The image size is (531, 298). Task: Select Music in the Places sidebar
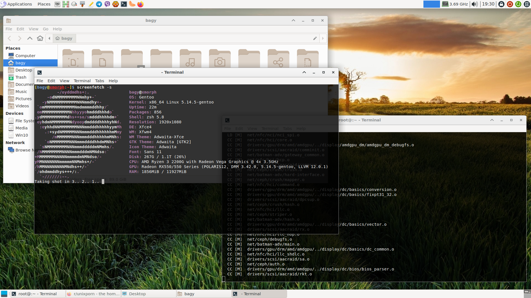point(22,91)
